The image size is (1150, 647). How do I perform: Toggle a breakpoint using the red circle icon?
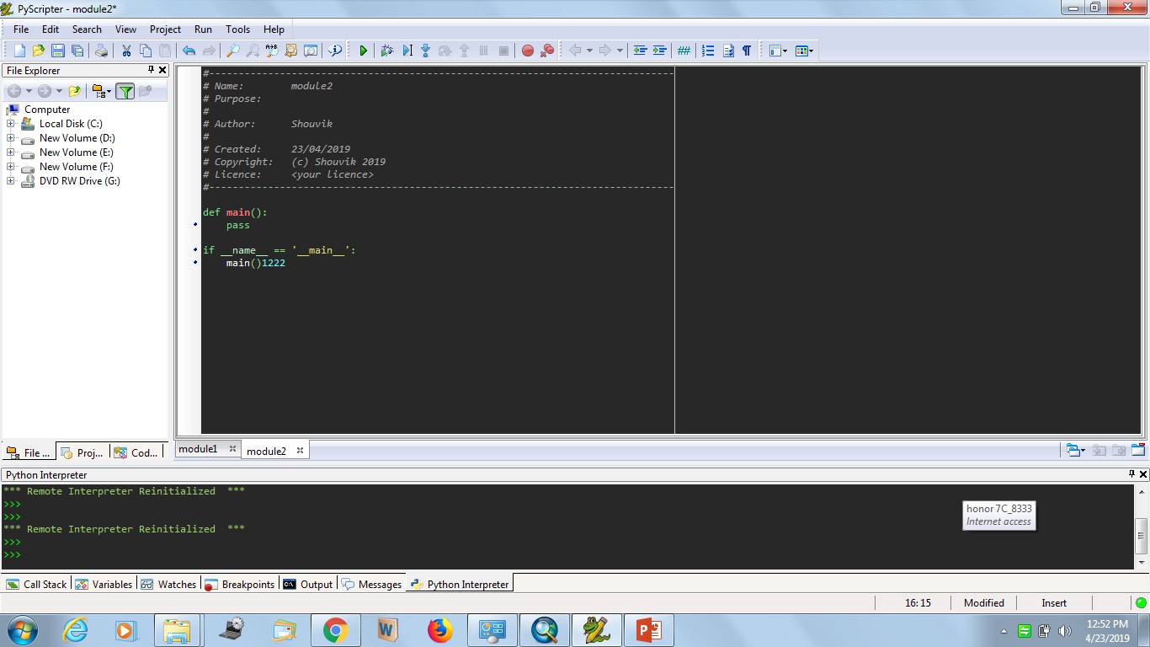coord(528,51)
